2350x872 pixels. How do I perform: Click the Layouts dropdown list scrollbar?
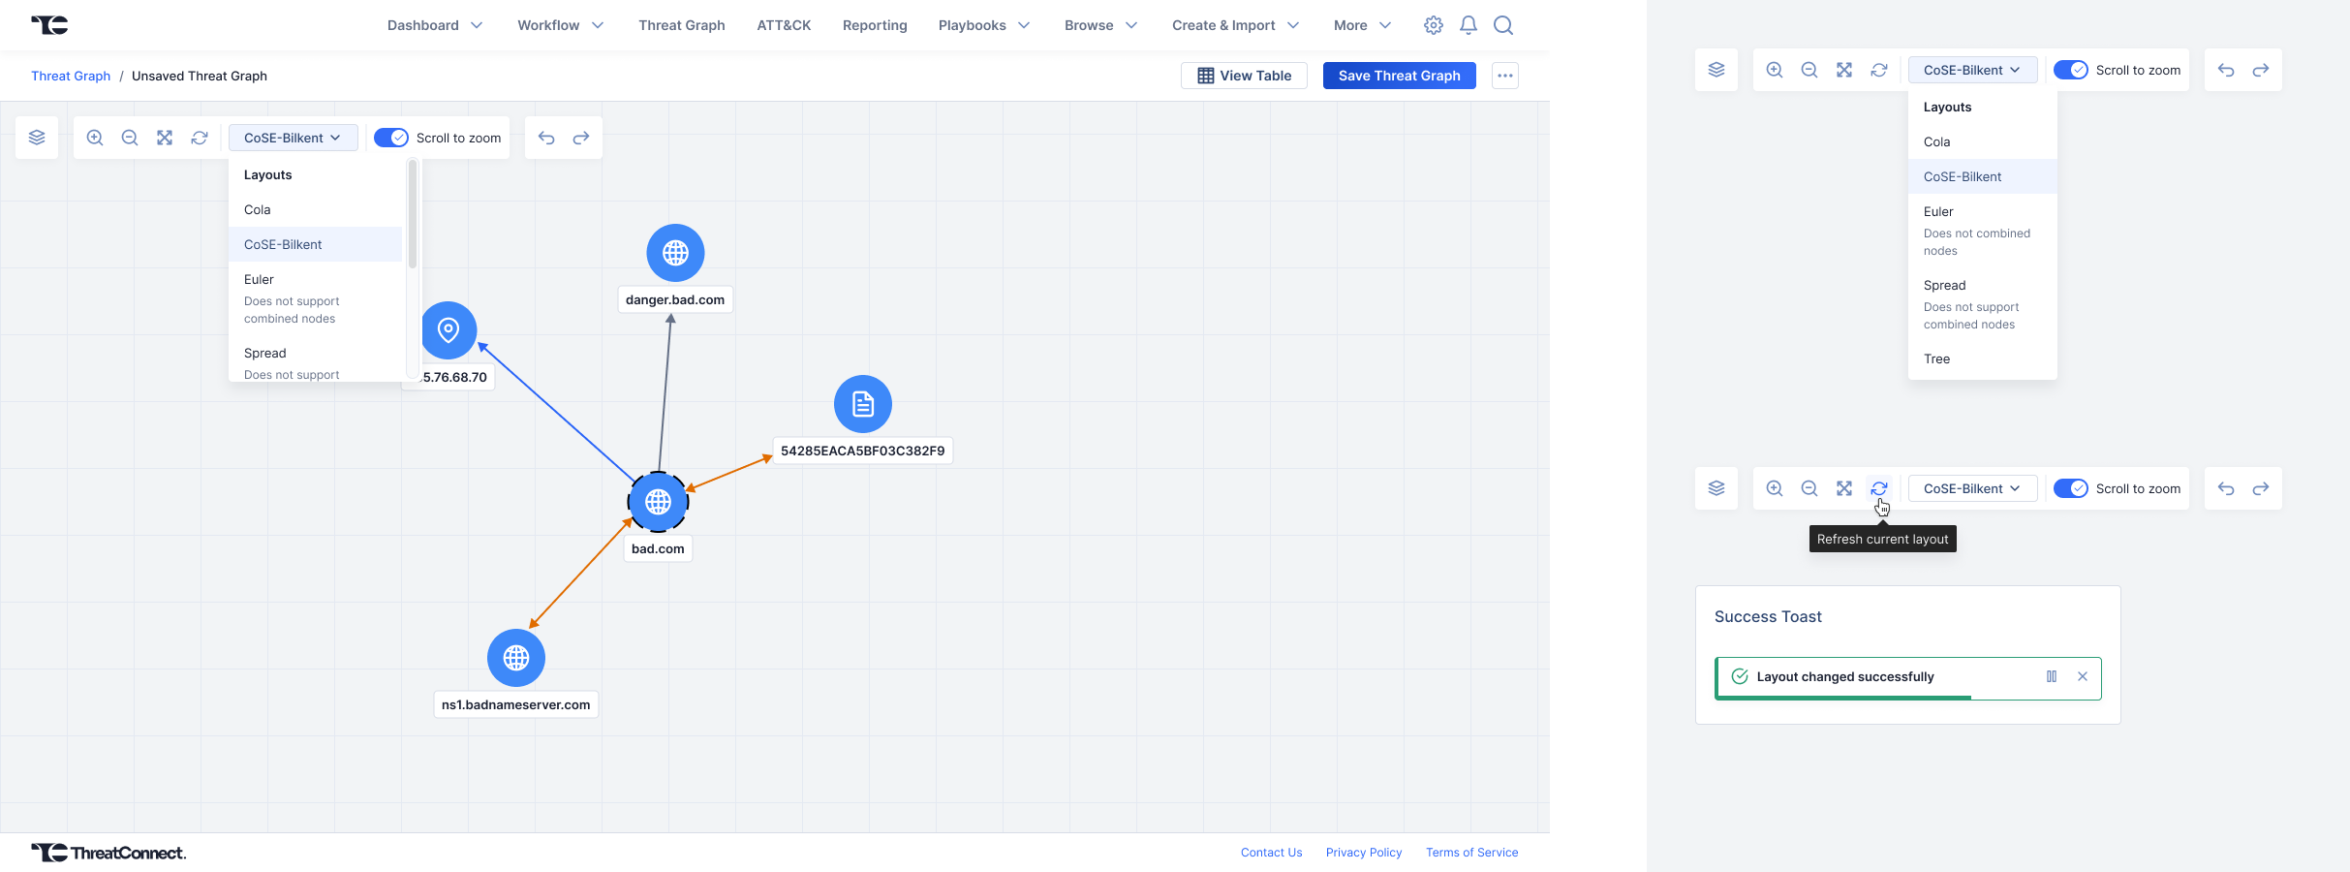(x=413, y=215)
